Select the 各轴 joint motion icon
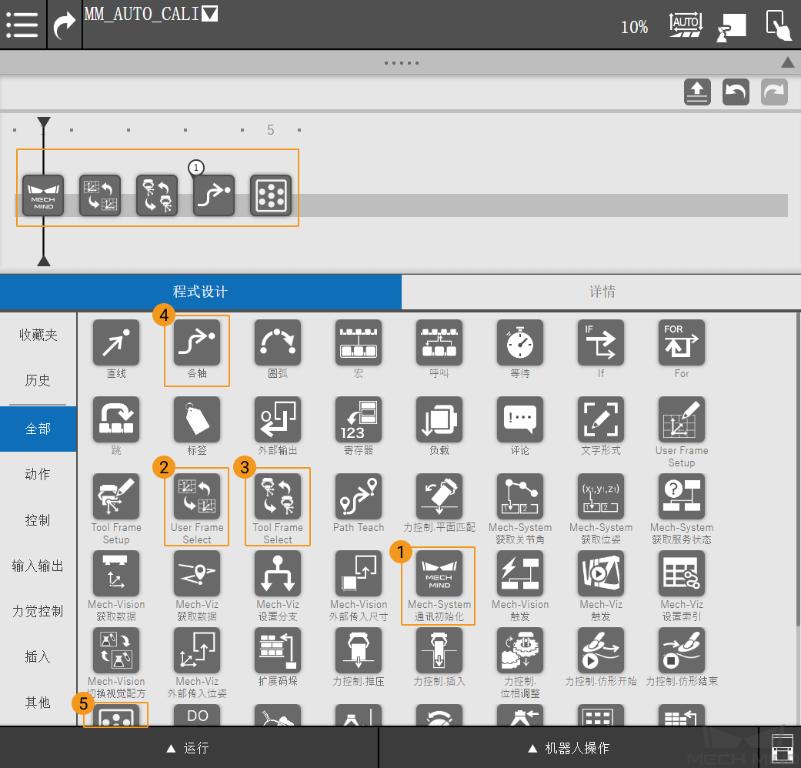Image resolution: width=801 pixels, height=768 pixels. [197, 342]
